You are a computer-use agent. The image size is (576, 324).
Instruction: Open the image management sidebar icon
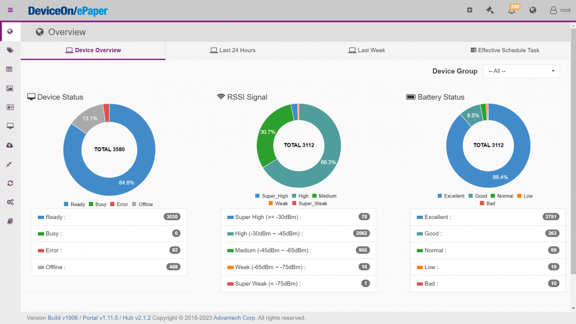(10, 88)
